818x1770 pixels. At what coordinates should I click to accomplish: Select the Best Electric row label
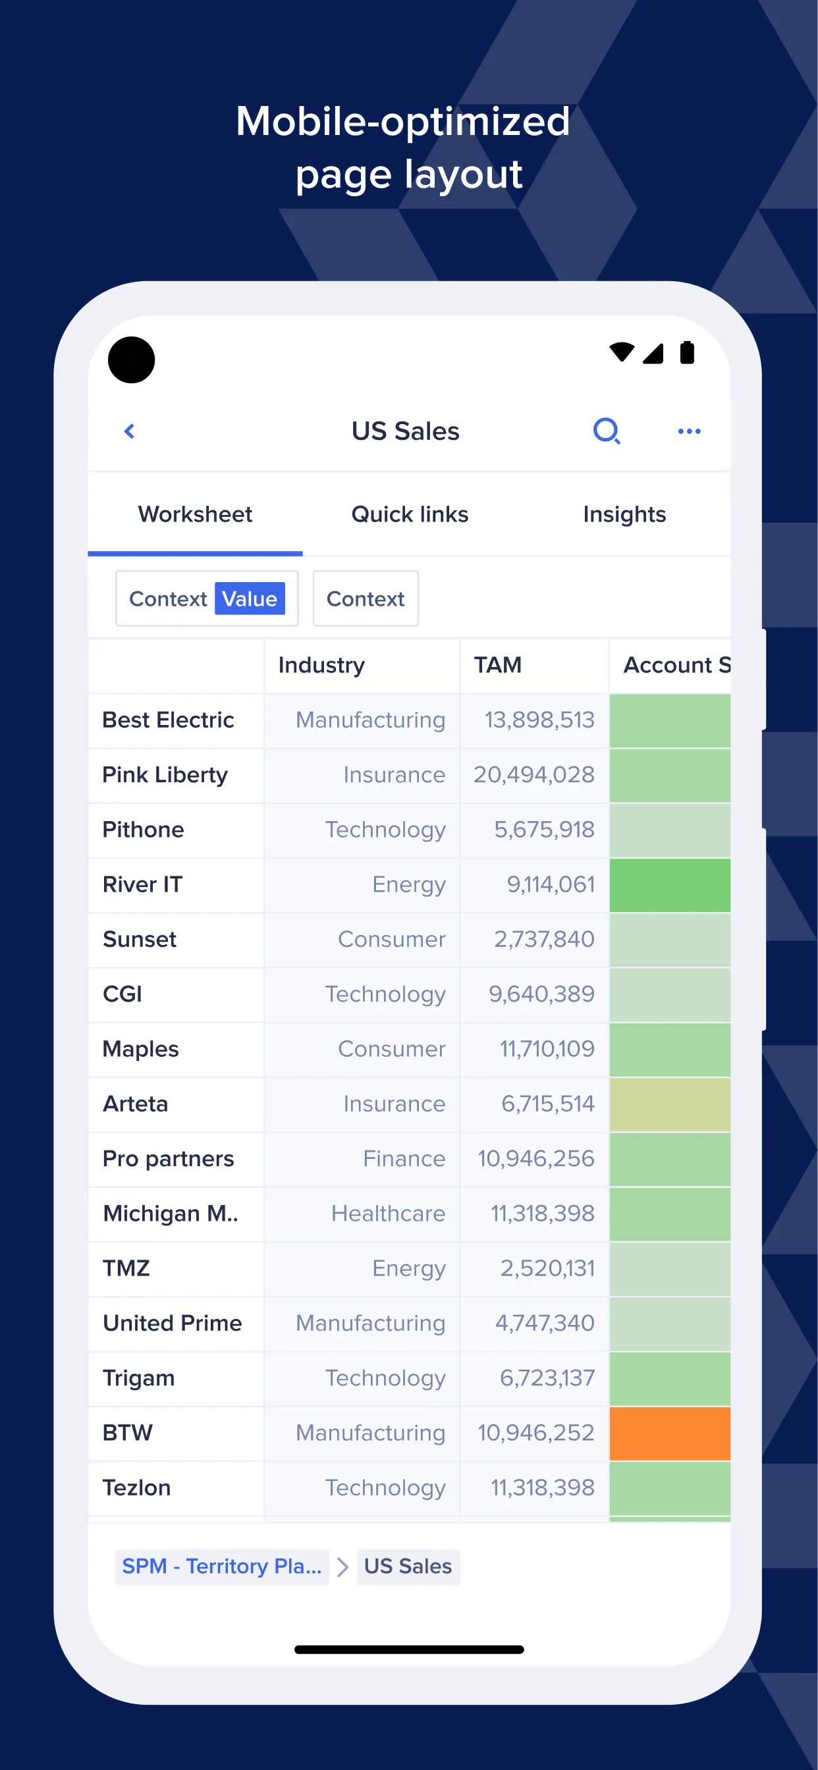(169, 720)
